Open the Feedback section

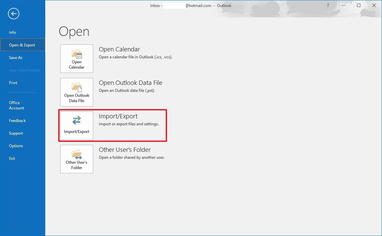click(x=17, y=120)
